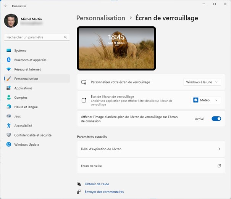Image resolution: width=231 pixels, height=199 pixels.
Task: Open Système settings category
Action: (37, 50)
